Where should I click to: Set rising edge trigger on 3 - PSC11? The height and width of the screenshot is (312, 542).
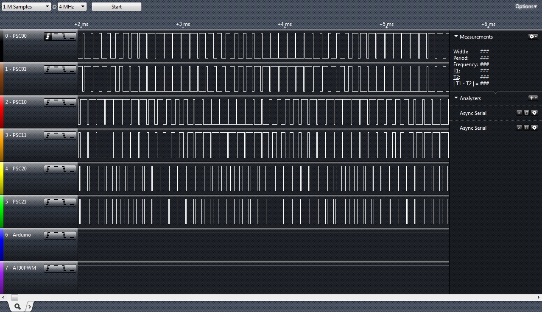48,136
